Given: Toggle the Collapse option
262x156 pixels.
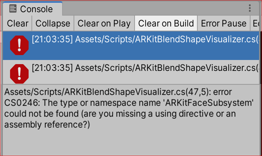Looking at the screenshot, I should (53, 24).
